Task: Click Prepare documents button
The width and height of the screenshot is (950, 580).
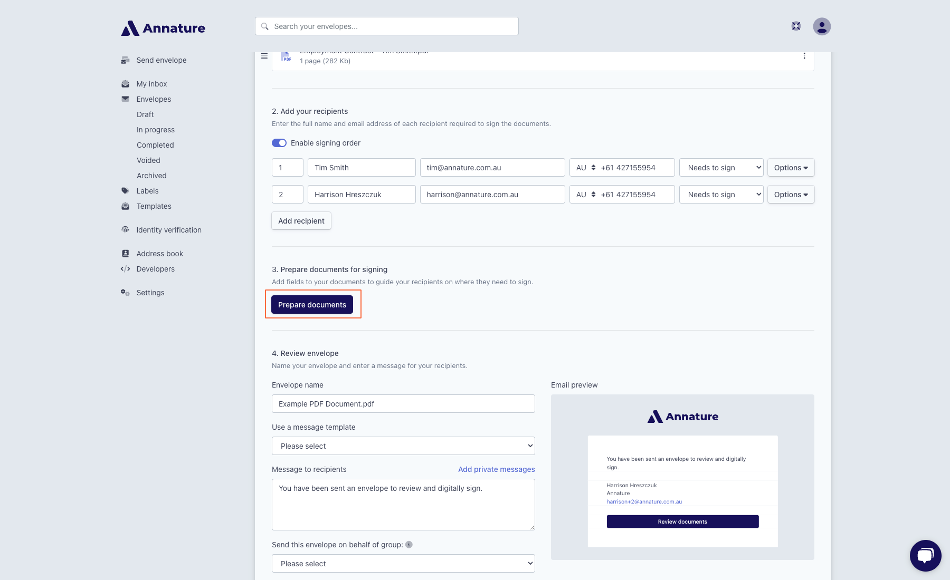Action: [312, 305]
